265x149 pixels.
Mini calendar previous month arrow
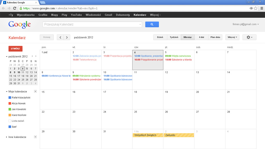point(32,56)
